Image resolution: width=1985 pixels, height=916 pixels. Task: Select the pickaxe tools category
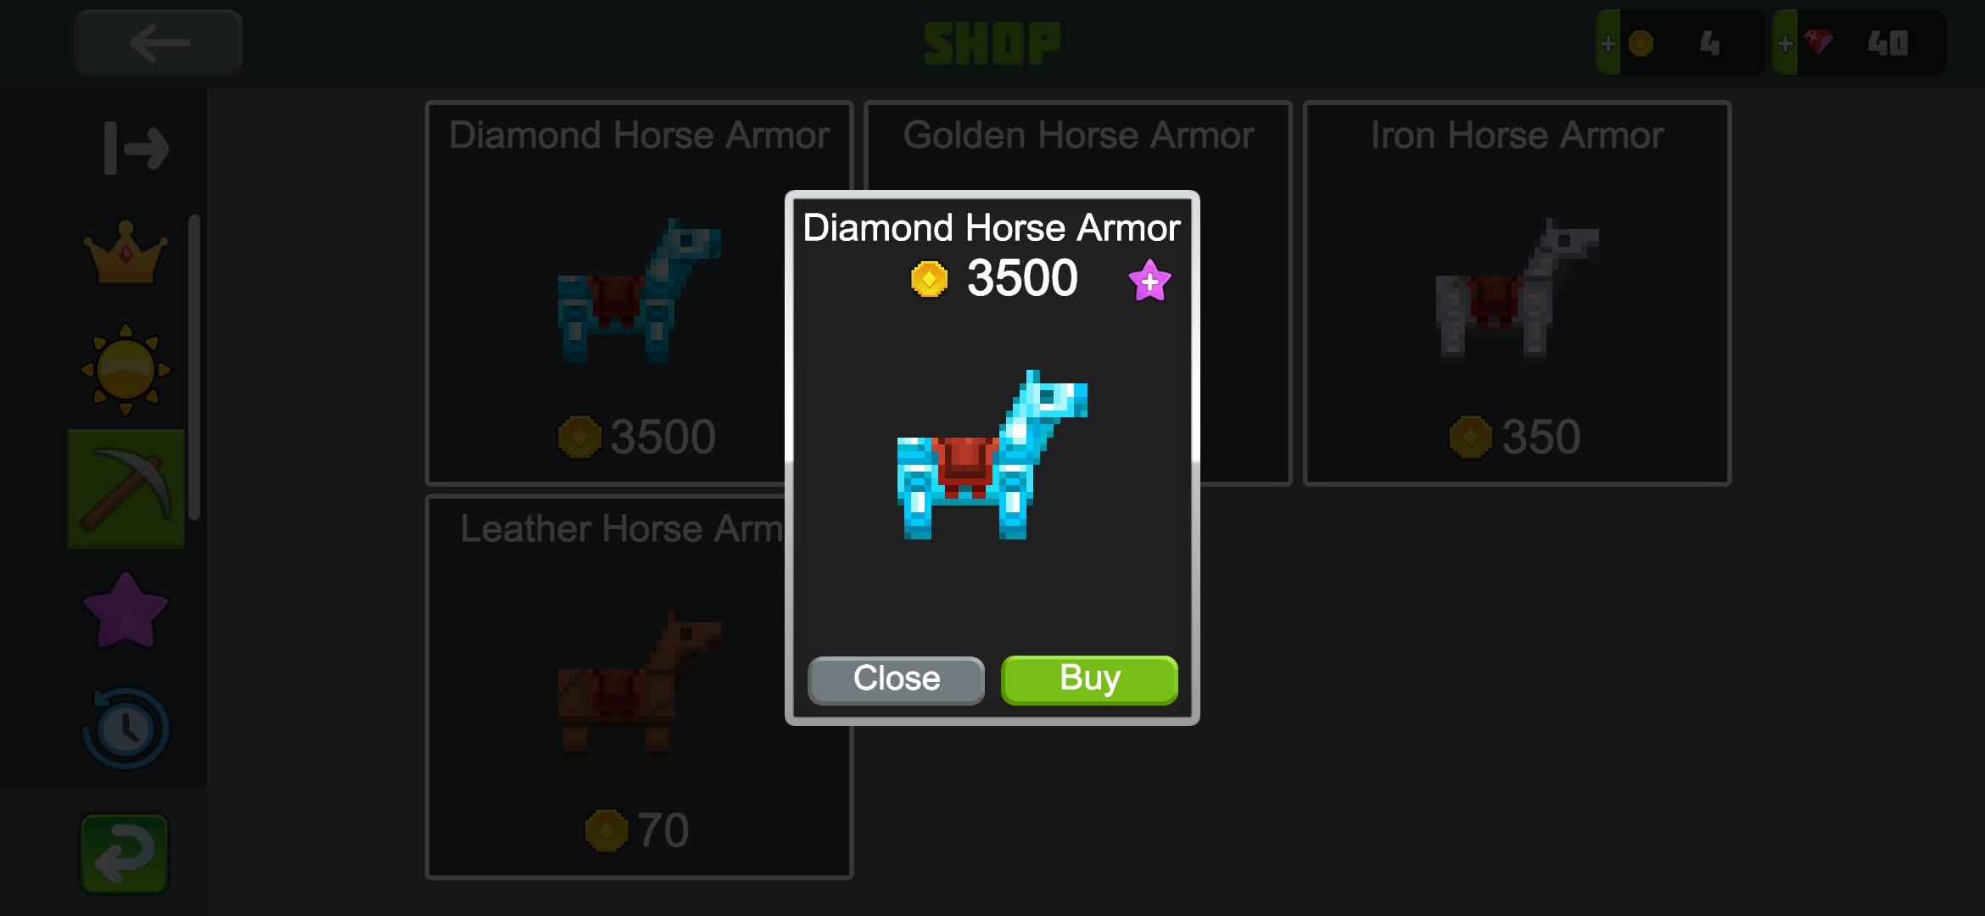click(x=126, y=489)
